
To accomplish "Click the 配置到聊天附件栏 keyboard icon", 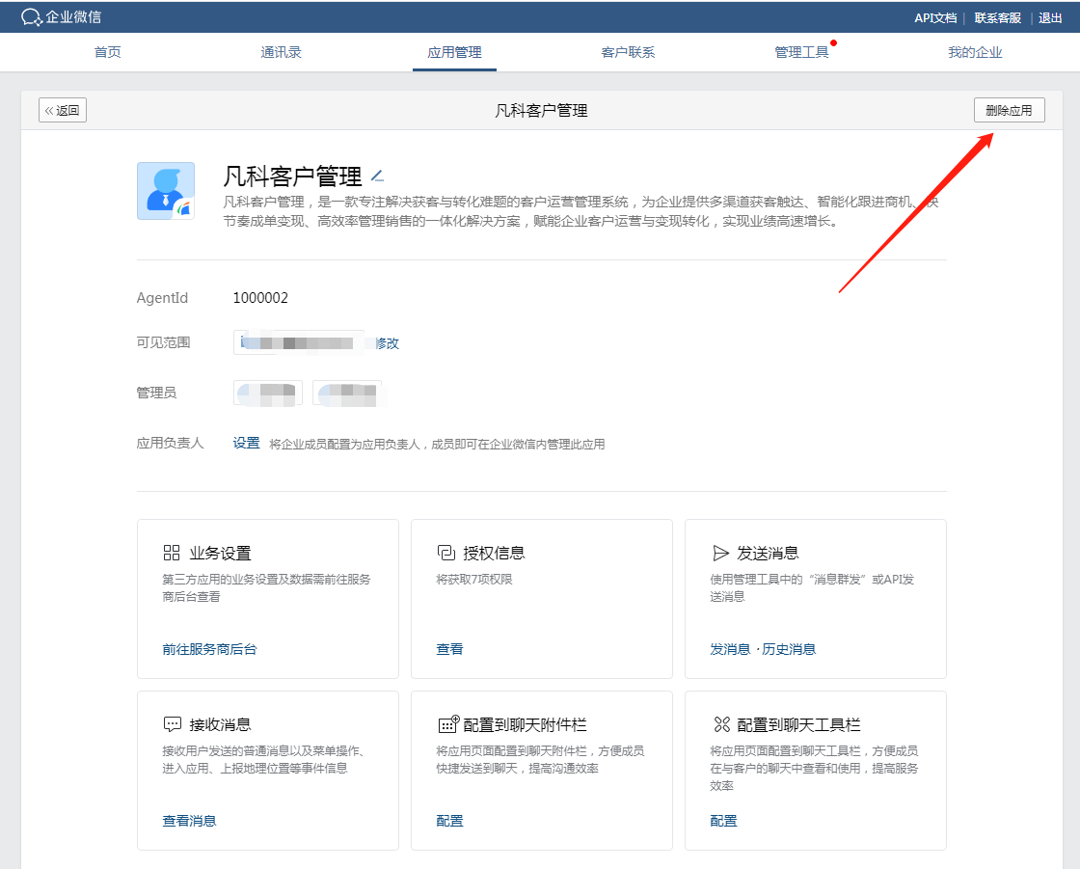I will click(x=448, y=723).
